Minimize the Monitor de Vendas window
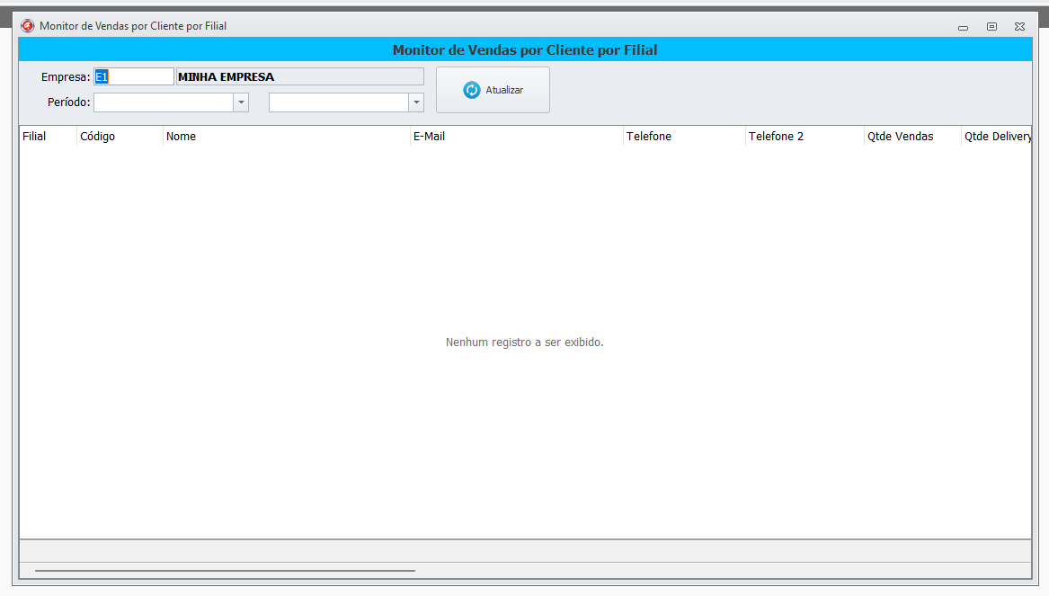This screenshot has height=596, width=1049. coord(963,27)
